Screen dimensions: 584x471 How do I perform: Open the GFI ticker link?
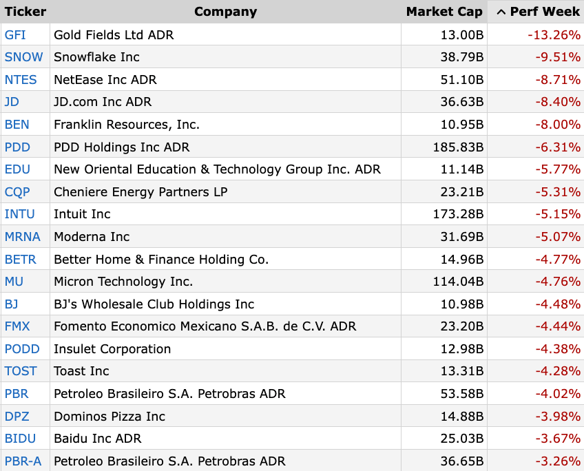point(15,34)
